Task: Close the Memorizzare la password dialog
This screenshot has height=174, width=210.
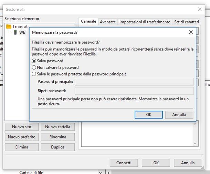Action: click(x=191, y=32)
